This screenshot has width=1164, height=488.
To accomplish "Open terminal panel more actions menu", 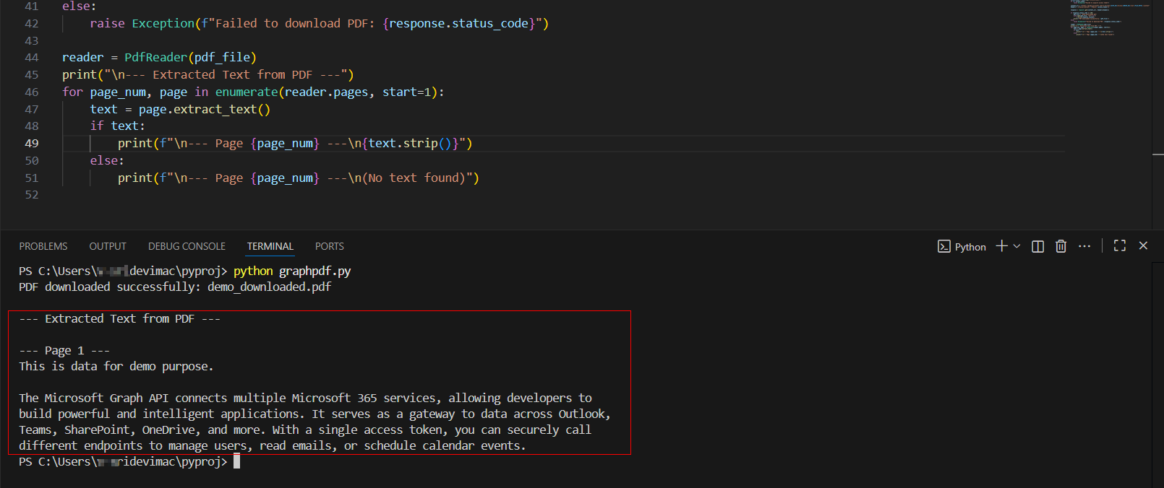I will [x=1084, y=246].
